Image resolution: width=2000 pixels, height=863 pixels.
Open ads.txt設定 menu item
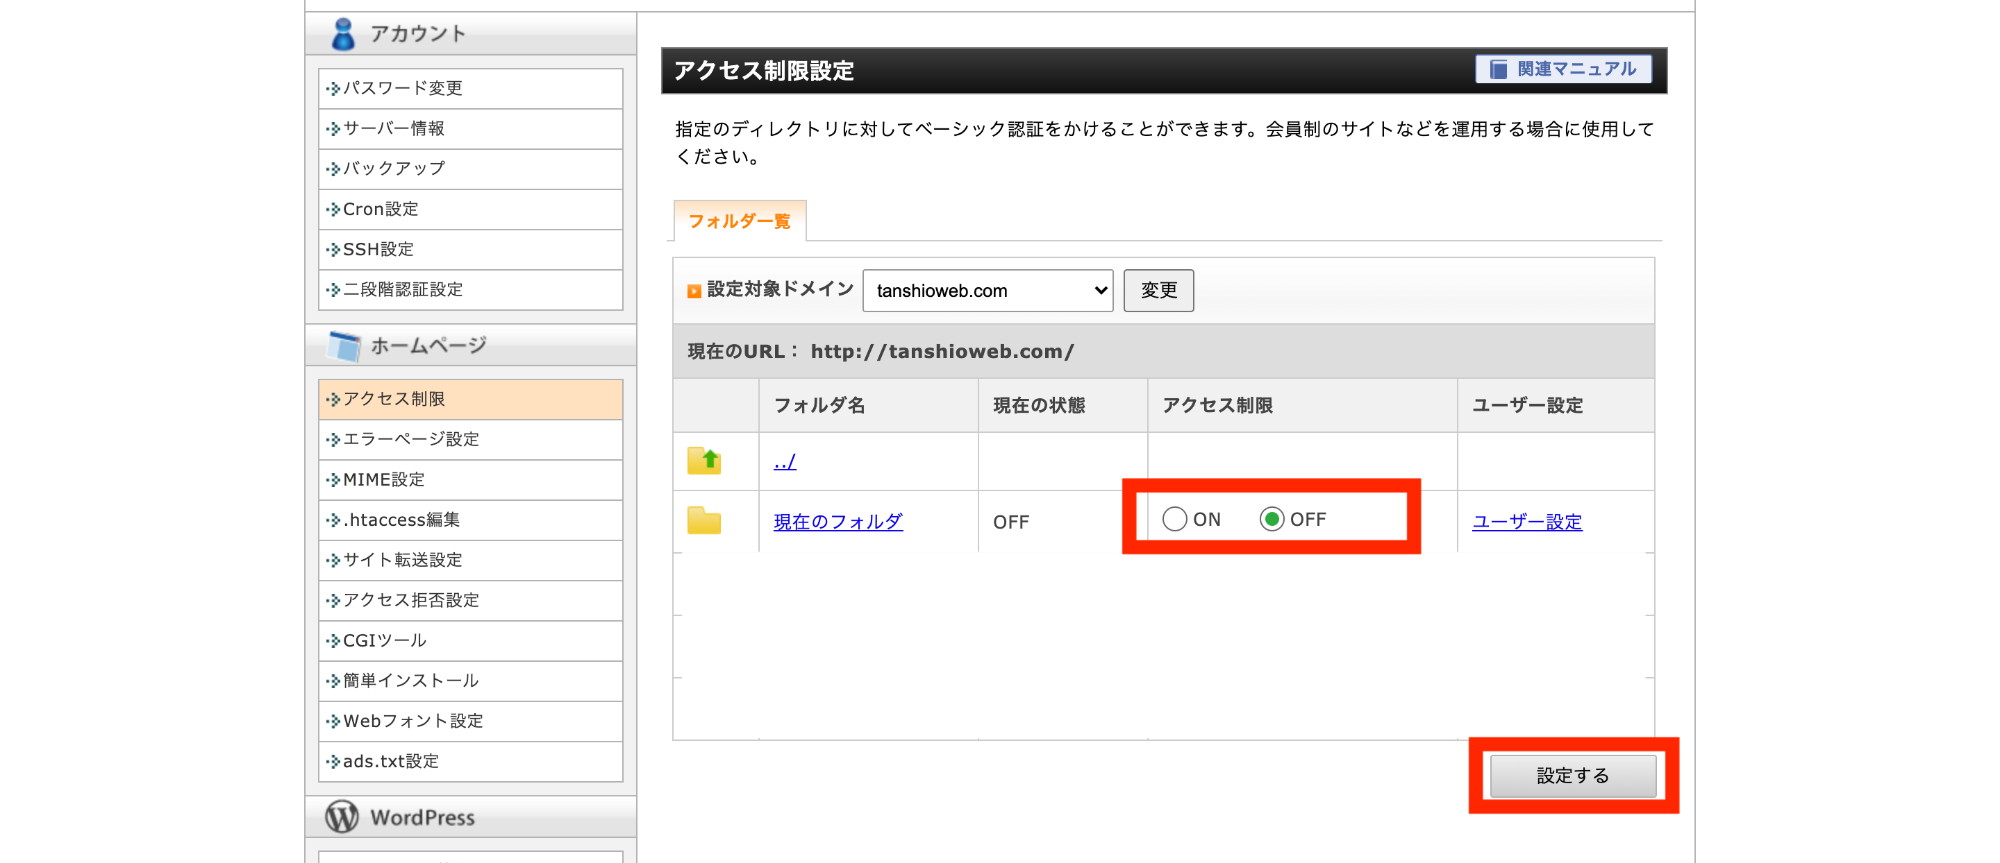point(471,762)
